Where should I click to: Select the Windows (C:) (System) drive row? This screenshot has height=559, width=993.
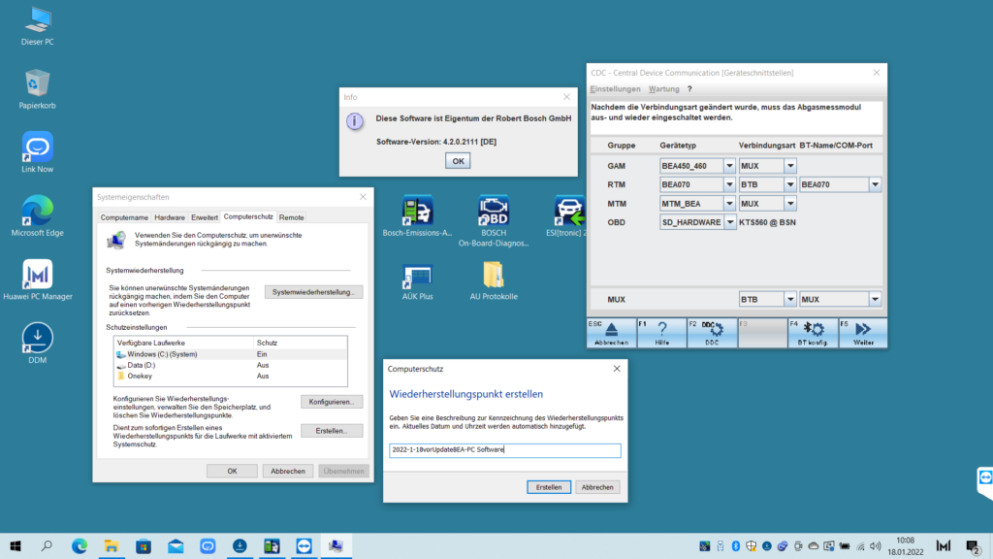[x=231, y=354]
